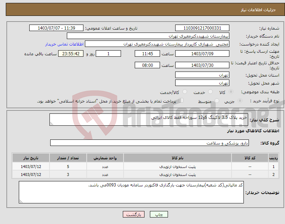Image resolution: width=285 pixels, height=224 pixels.
Task: Toggle the اسناد خزانه اسلامی payment checkbox
Action: (181, 100)
